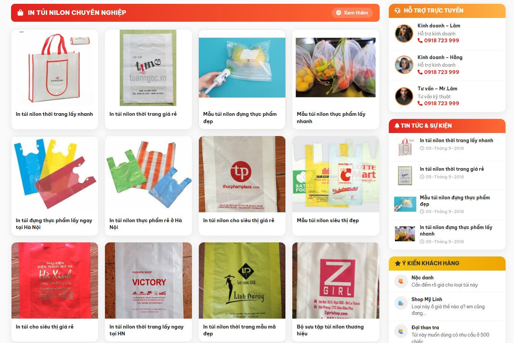This screenshot has height=343, width=514.
Task: Open the news item In túi nilon thời trang giá rẻ
Action: point(452,169)
